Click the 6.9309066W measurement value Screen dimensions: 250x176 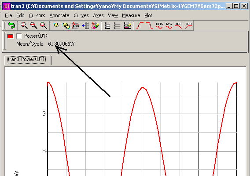61,44
